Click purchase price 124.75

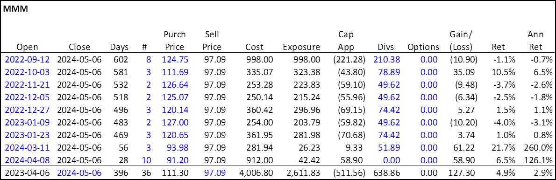click(175, 59)
